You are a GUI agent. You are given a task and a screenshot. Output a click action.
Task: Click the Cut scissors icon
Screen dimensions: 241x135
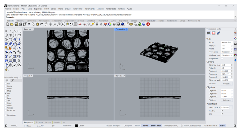(x=29, y=24)
